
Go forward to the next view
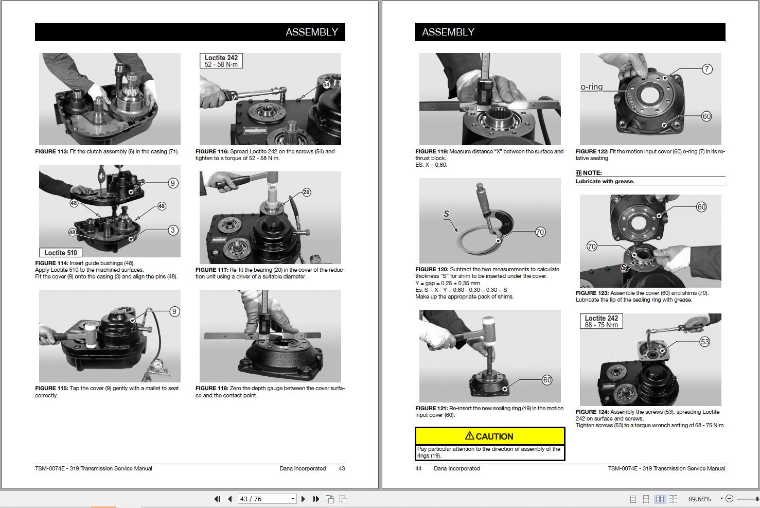click(x=344, y=499)
